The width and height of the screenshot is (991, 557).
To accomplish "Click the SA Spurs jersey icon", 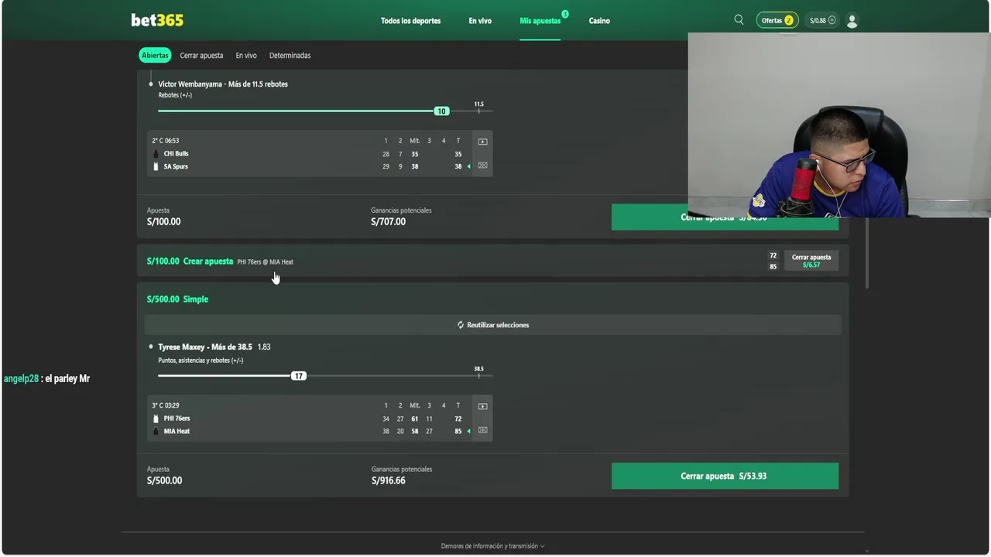I will tap(156, 166).
